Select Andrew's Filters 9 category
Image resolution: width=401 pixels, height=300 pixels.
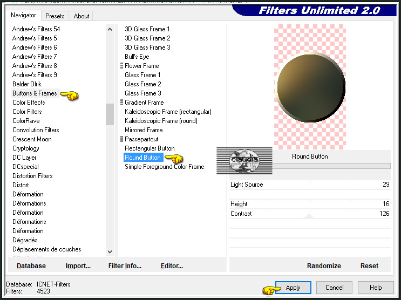(35, 75)
